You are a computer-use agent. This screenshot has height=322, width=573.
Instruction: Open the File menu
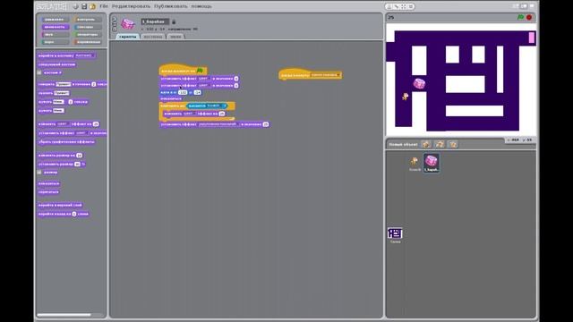point(104,6)
